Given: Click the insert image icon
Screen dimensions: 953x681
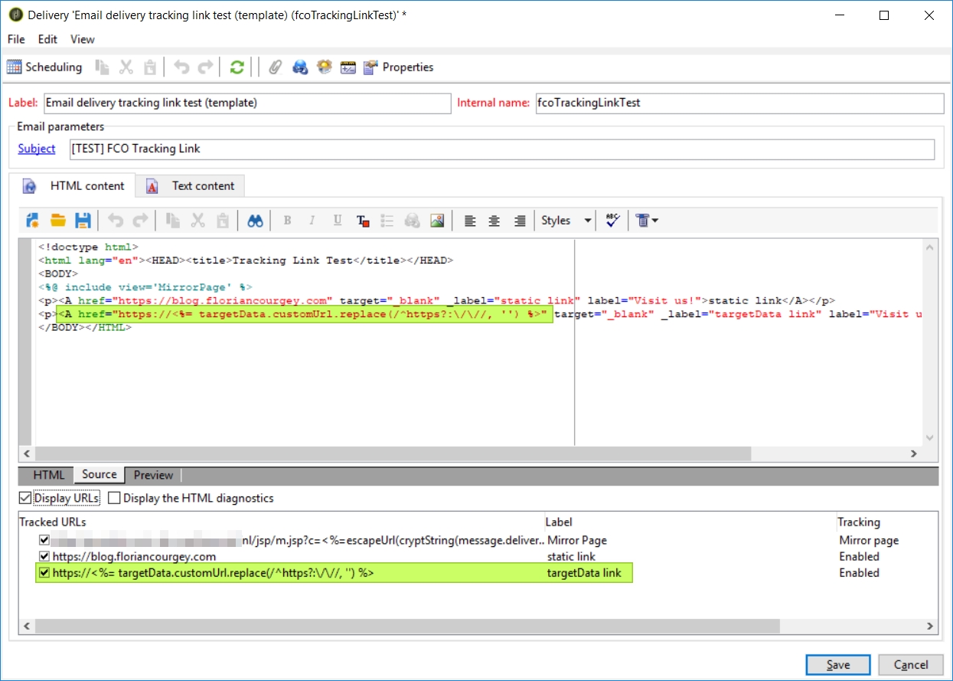Looking at the screenshot, I should click(437, 221).
